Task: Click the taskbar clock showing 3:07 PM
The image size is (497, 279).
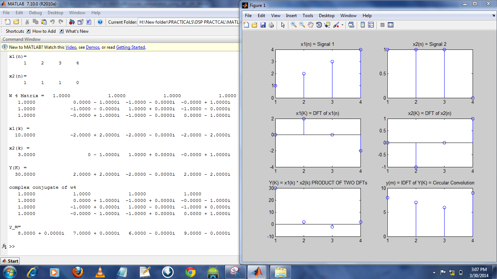Action: coord(479,272)
